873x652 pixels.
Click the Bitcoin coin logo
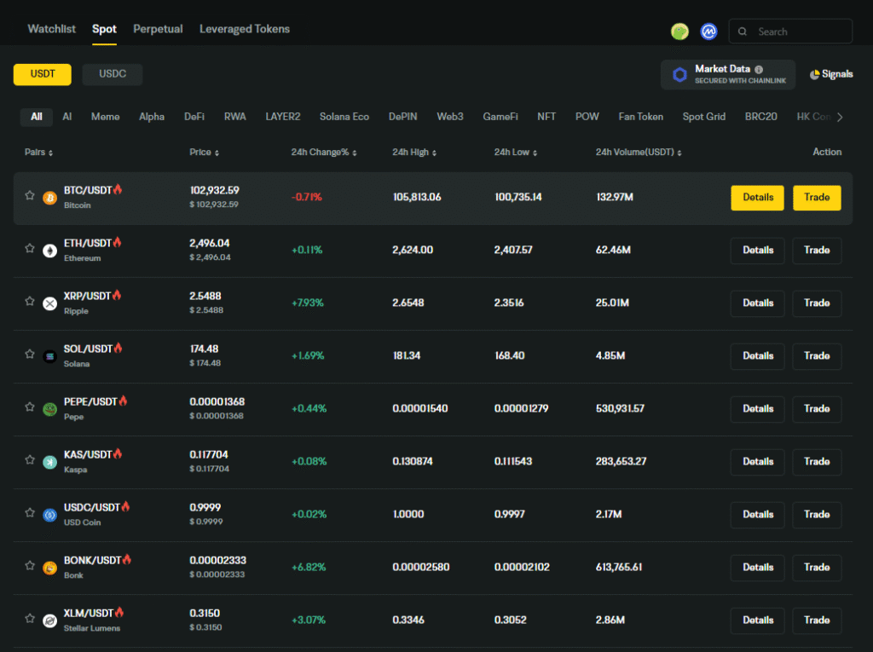[49, 197]
